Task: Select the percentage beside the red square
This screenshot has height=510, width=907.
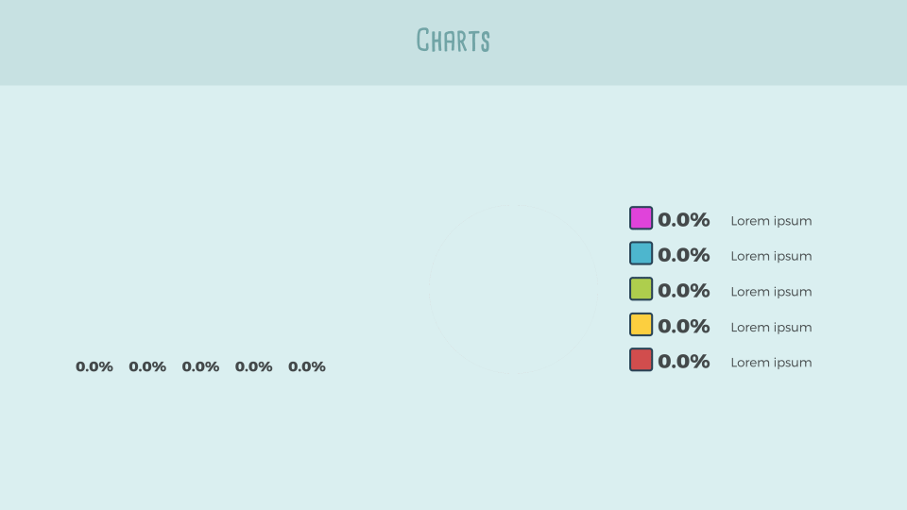Action: click(x=683, y=362)
